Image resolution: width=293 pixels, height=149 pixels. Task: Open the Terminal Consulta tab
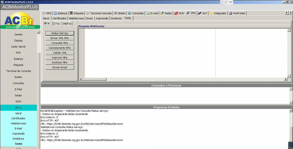[x=99, y=13]
